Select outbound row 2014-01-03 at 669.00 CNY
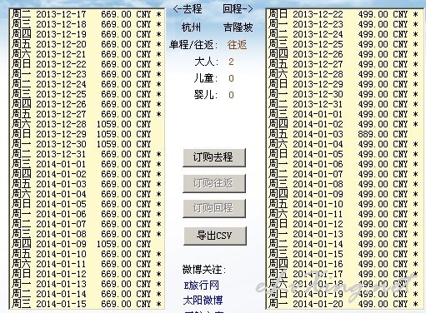 (87, 184)
